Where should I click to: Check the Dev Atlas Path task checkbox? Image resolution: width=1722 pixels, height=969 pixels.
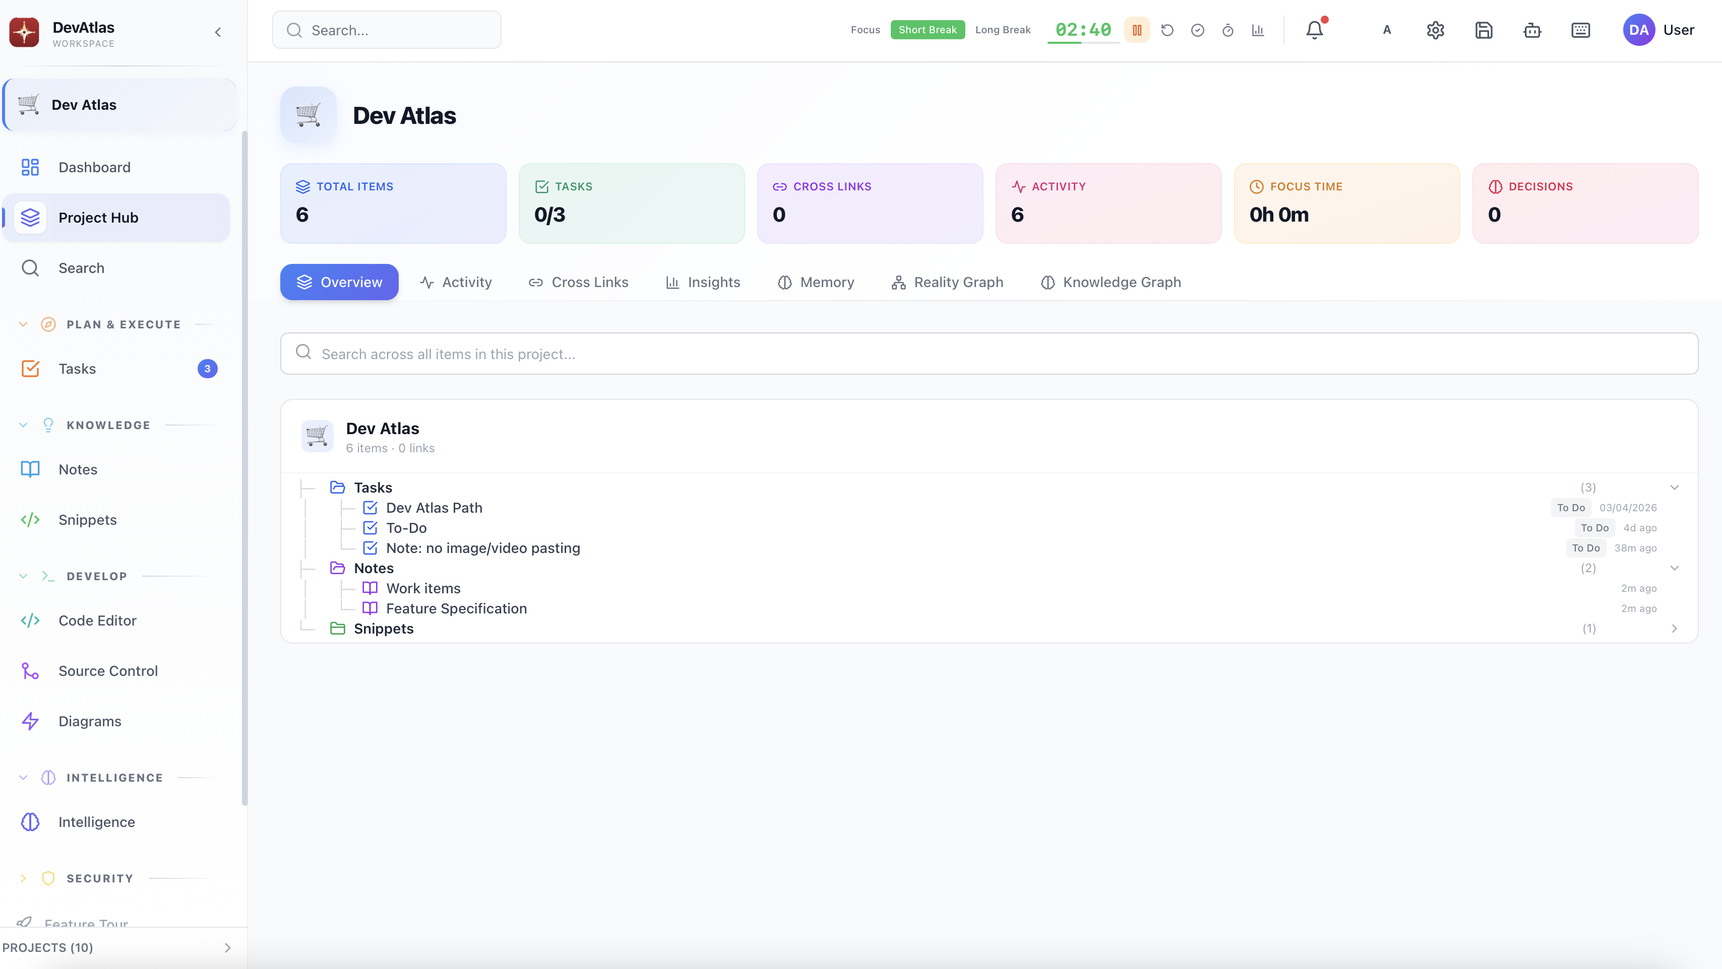tap(370, 508)
